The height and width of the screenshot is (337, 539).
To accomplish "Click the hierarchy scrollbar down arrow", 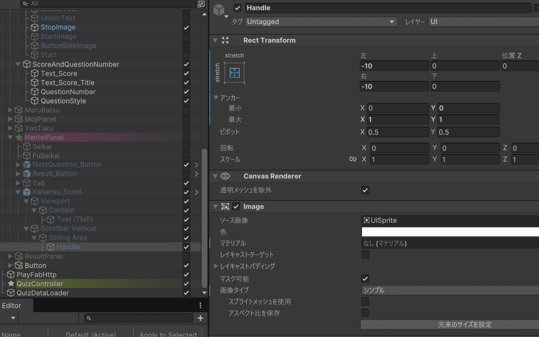I will coord(205,293).
